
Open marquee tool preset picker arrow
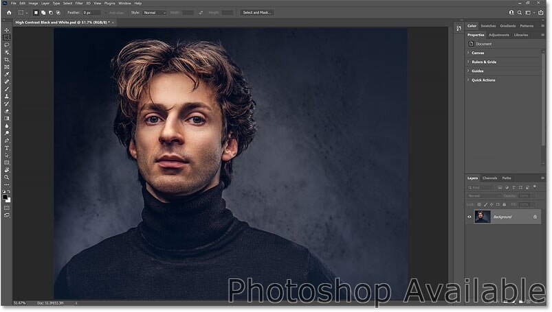click(27, 13)
